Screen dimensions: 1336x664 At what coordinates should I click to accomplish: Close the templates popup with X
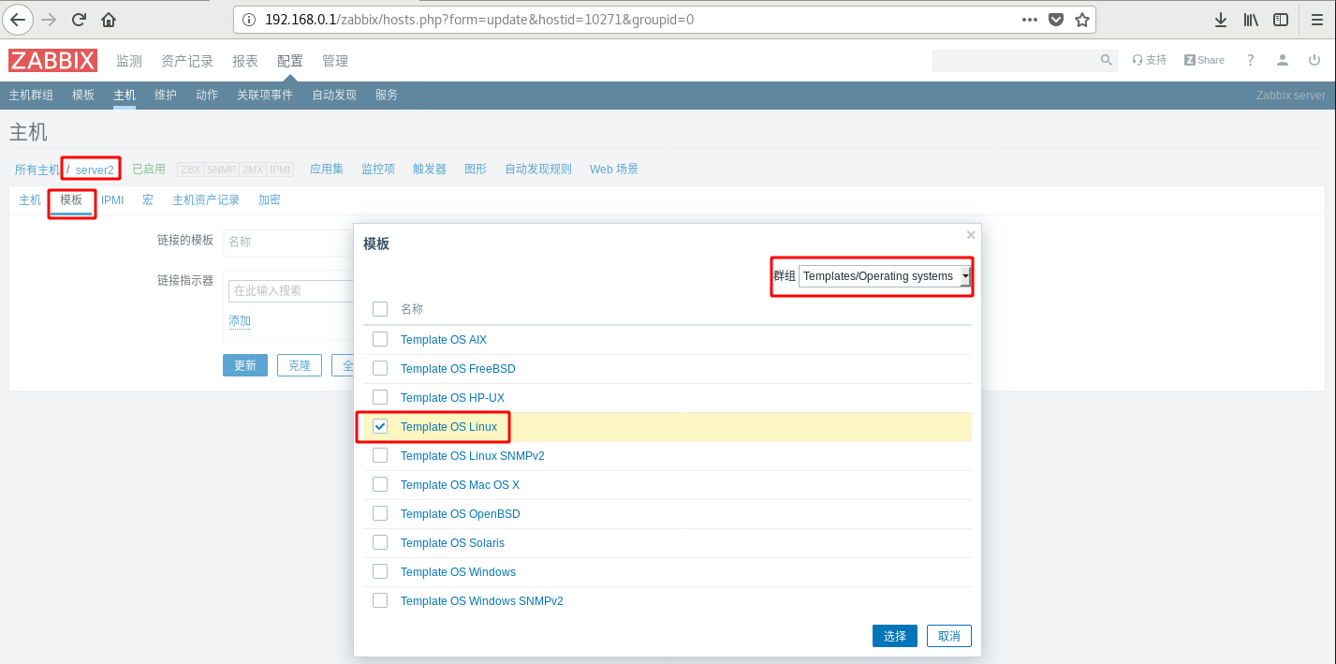click(971, 235)
